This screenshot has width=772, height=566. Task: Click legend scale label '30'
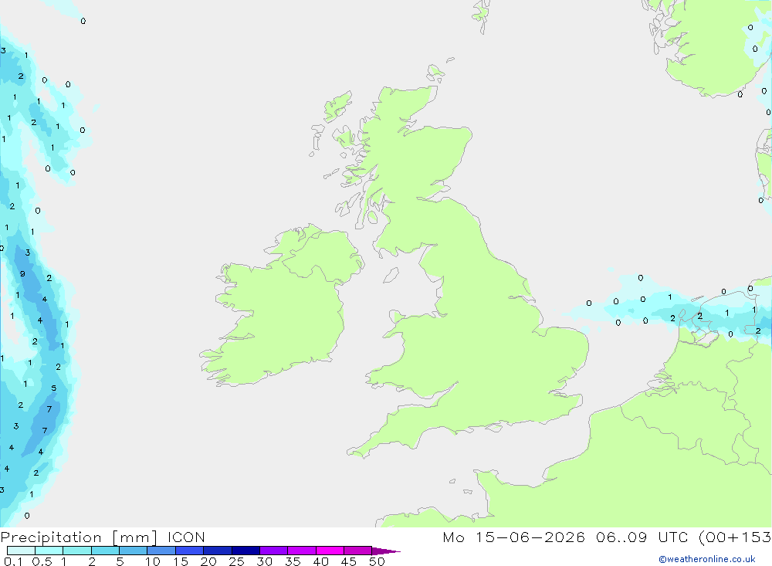point(264,561)
